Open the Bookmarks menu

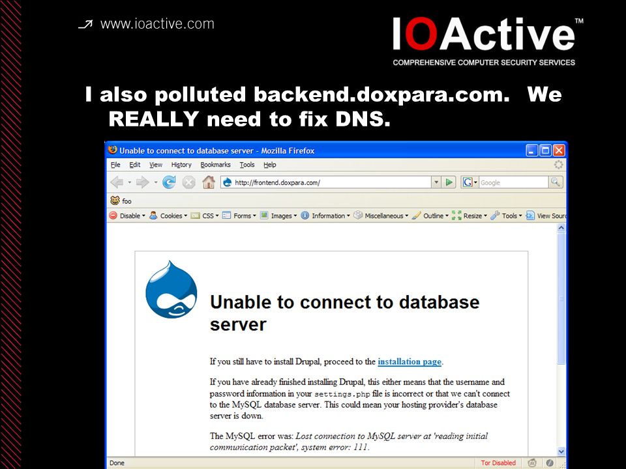coord(215,164)
